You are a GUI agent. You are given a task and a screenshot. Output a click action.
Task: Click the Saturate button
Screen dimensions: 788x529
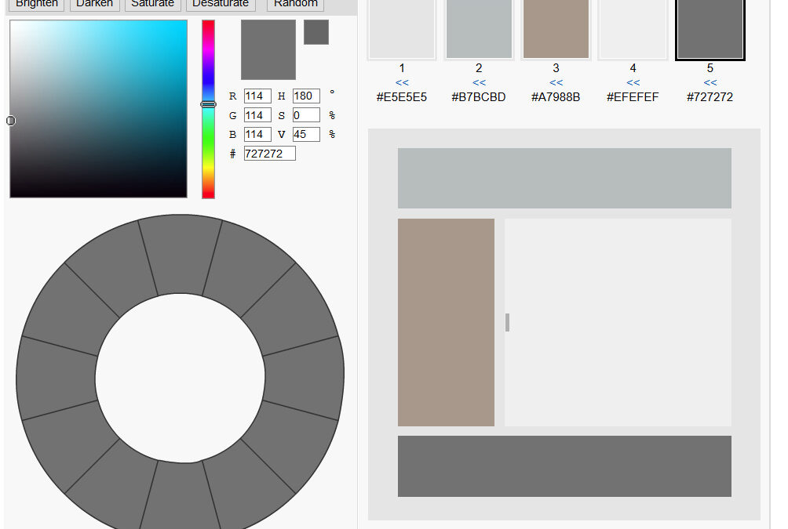tap(152, 4)
